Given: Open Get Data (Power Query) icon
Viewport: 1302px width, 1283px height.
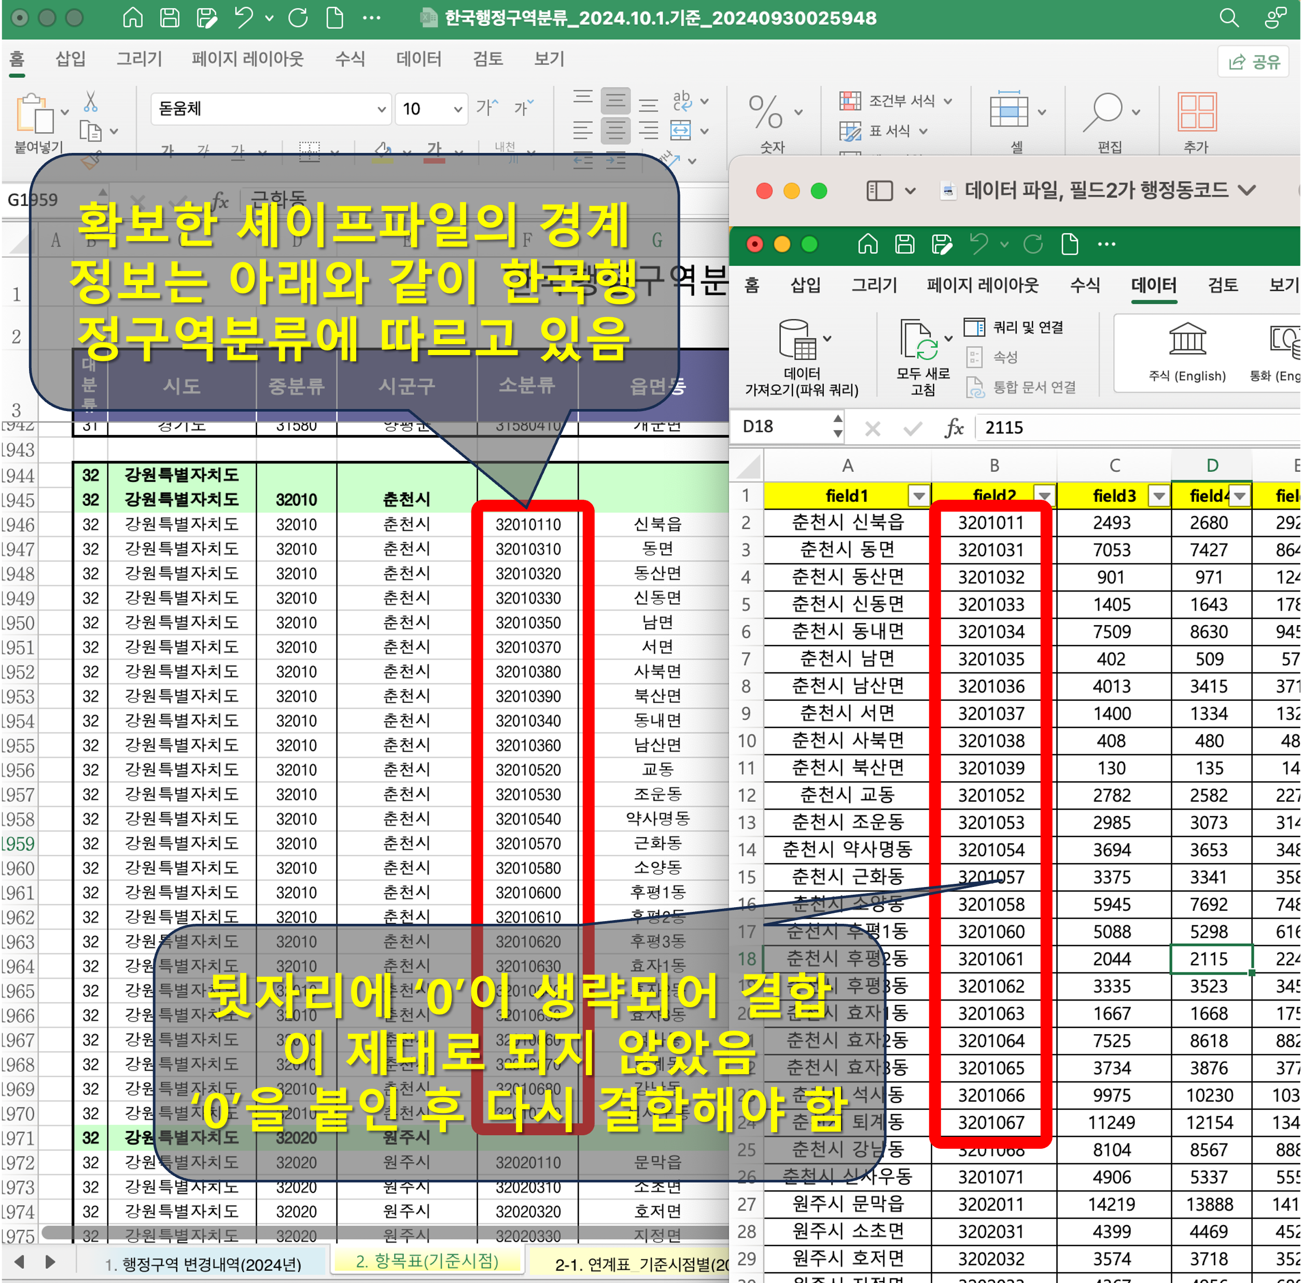Looking at the screenshot, I should pos(799,340).
